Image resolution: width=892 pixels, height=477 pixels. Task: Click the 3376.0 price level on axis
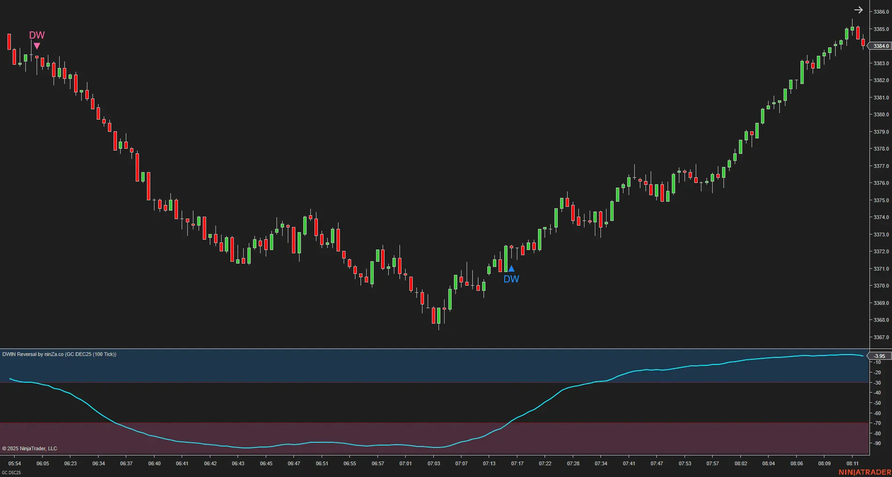[881, 183]
